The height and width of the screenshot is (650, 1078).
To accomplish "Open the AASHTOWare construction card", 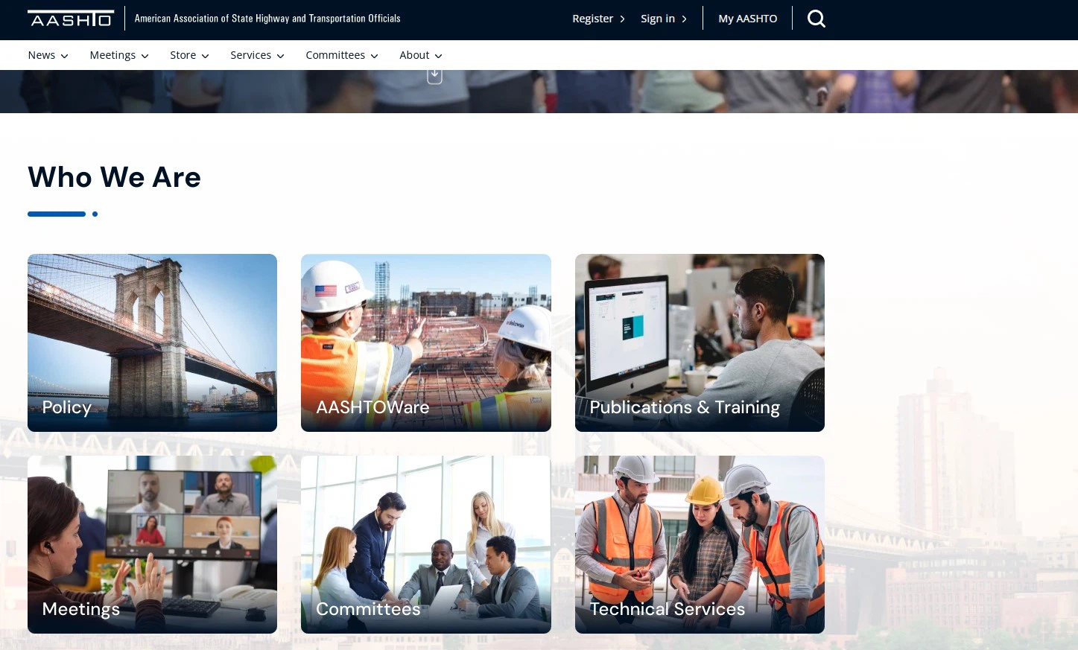I will tap(425, 342).
